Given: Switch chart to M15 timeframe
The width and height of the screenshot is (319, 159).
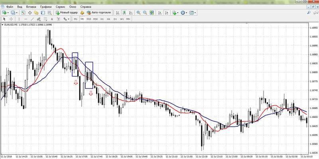Looking at the screenshot, I should [x=89, y=19].
